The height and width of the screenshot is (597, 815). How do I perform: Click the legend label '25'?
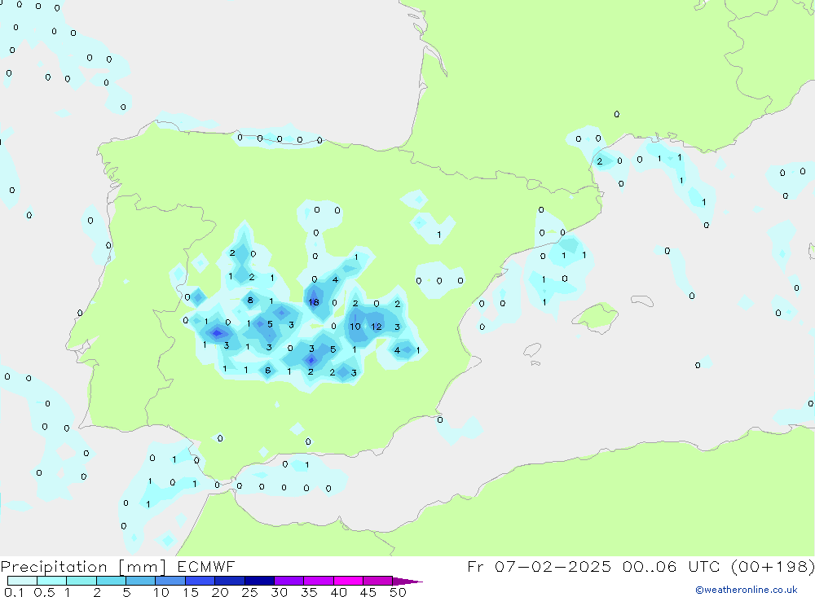(x=249, y=592)
